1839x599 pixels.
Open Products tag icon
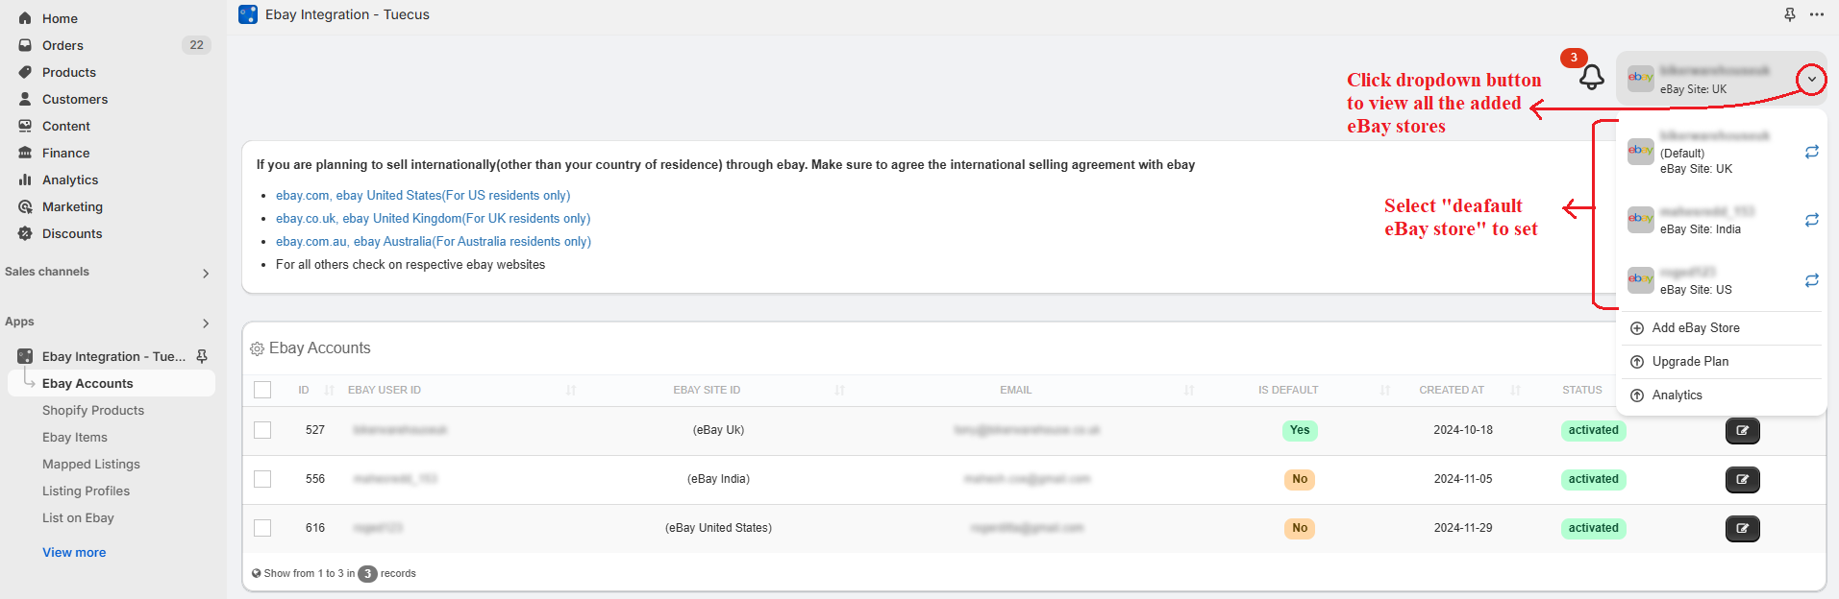pos(25,72)
